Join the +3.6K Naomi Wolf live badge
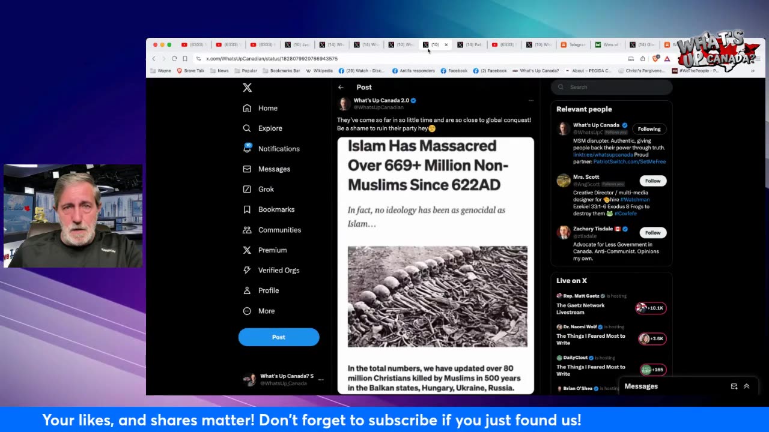 point(652,339)
